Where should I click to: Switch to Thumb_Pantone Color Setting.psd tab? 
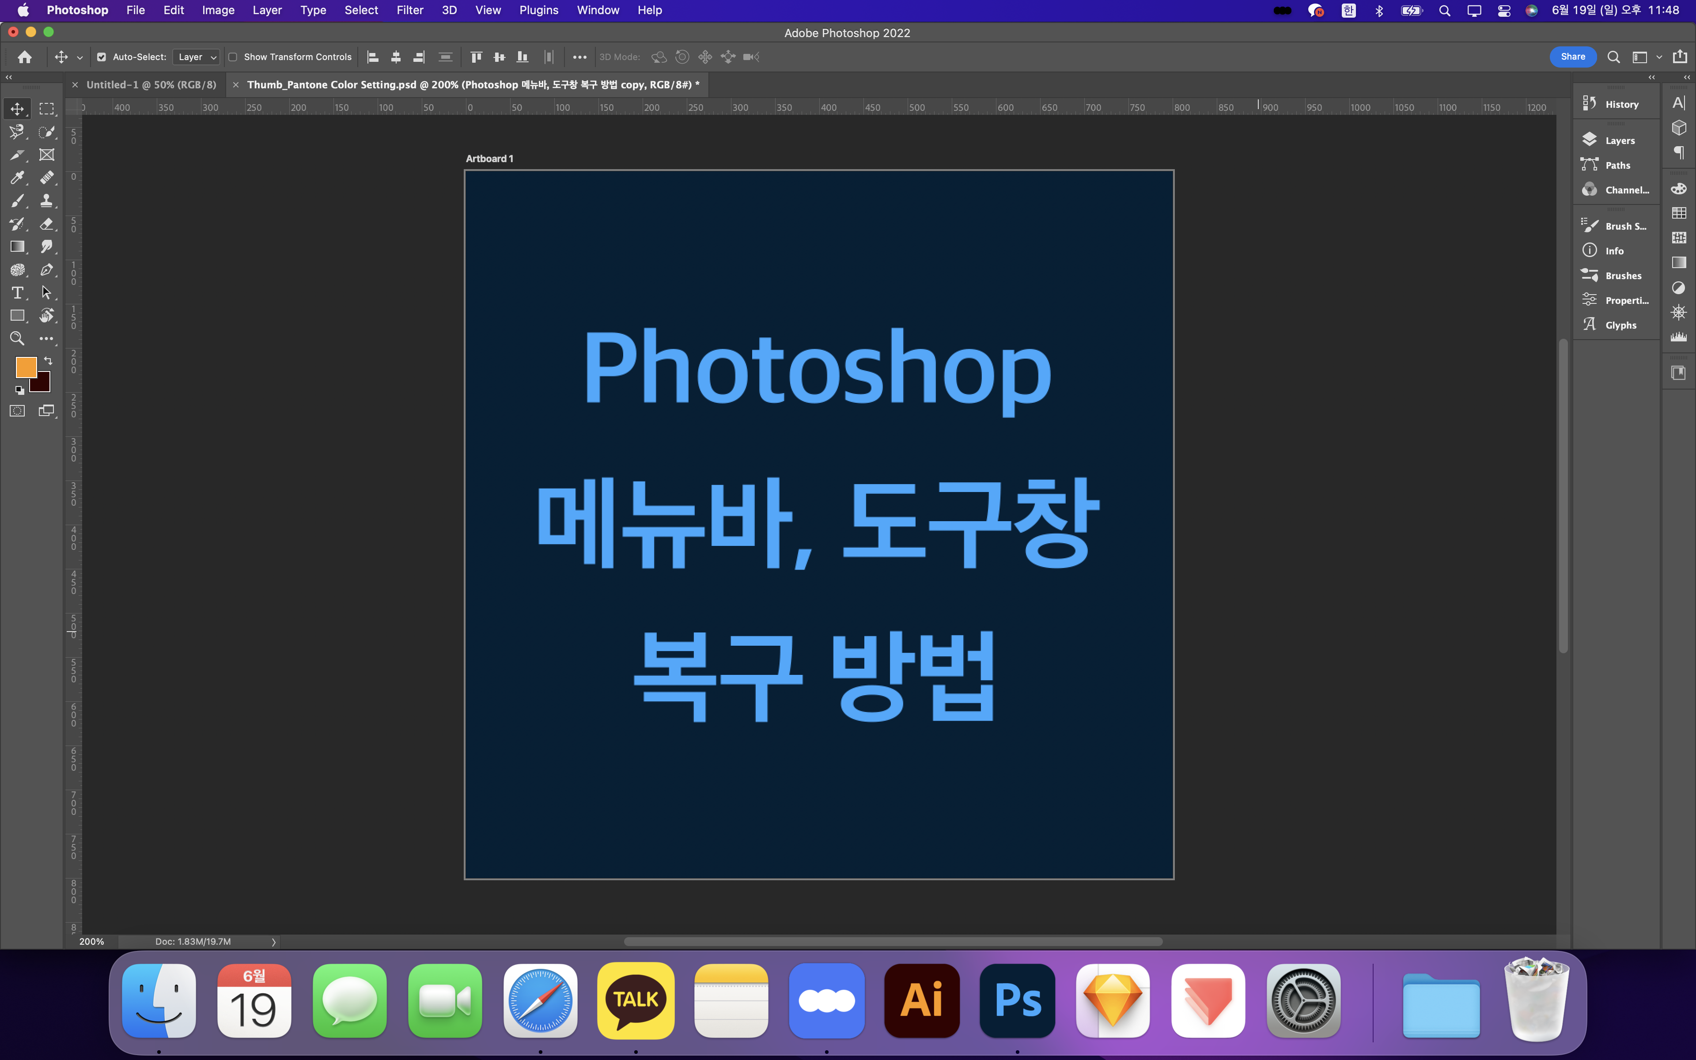tap(473, 84)
